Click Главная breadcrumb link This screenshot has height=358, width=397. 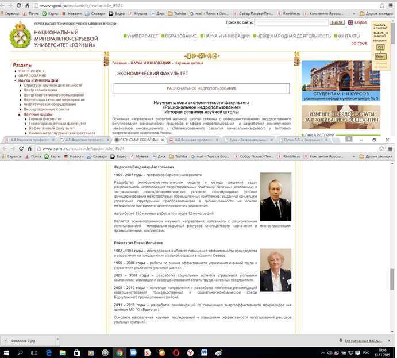120,63
